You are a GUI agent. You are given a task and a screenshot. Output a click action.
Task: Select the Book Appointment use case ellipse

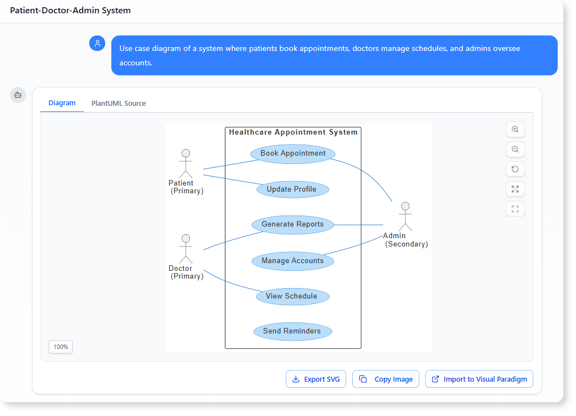pos(292,153)
